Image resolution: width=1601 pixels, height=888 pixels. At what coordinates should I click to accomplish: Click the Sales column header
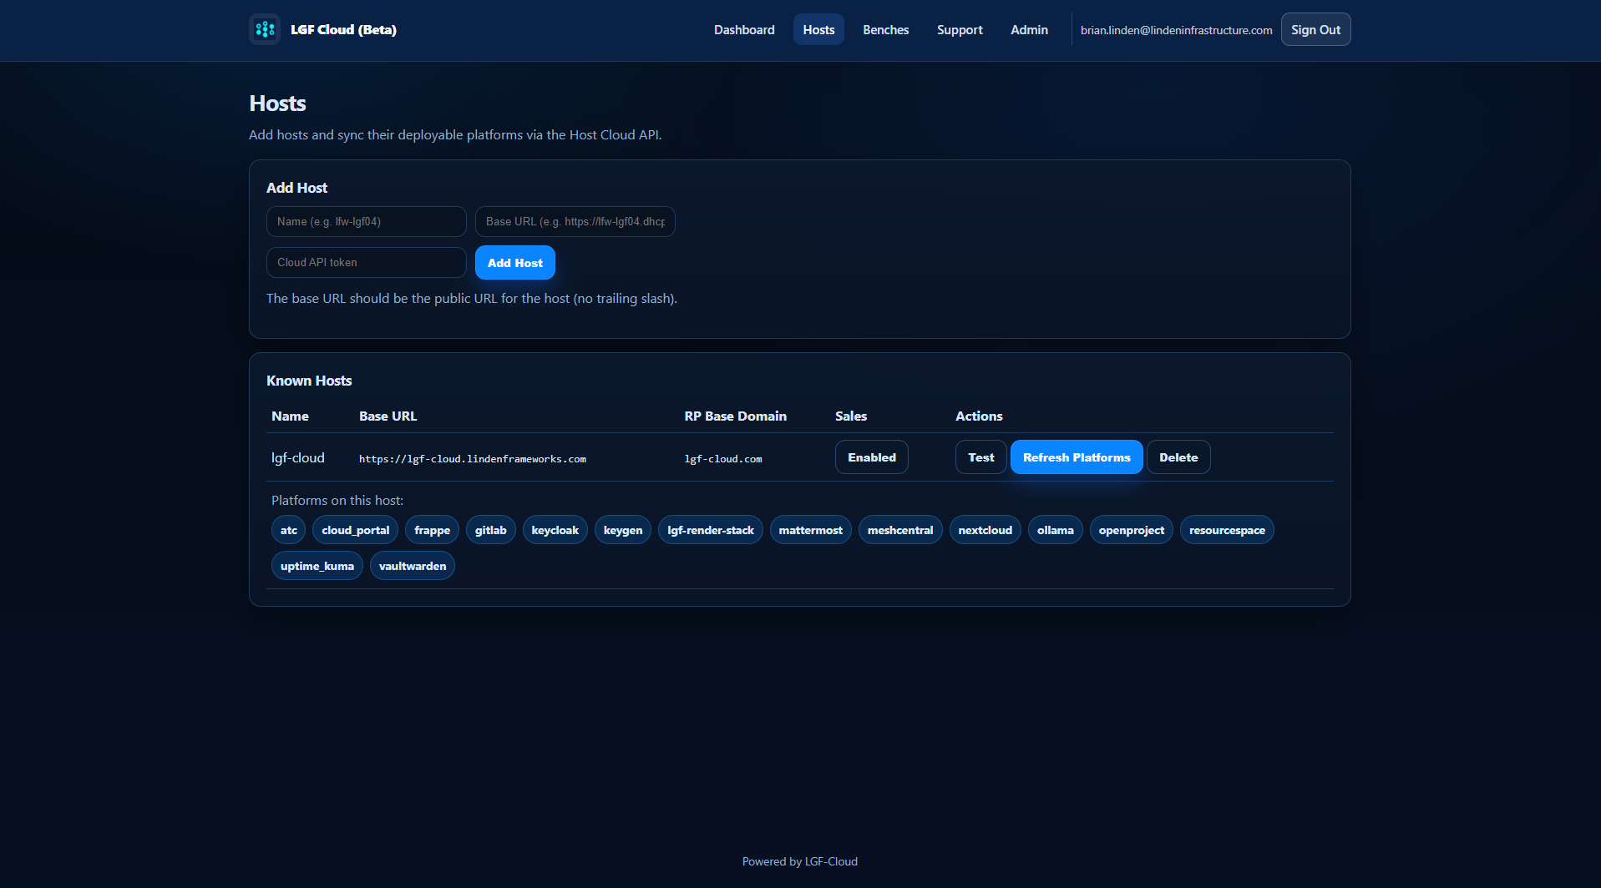tap(850, 416)
